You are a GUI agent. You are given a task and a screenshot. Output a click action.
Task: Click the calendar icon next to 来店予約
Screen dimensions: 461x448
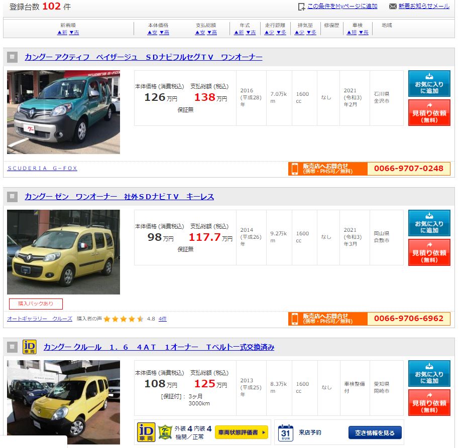tap(285, 432)
